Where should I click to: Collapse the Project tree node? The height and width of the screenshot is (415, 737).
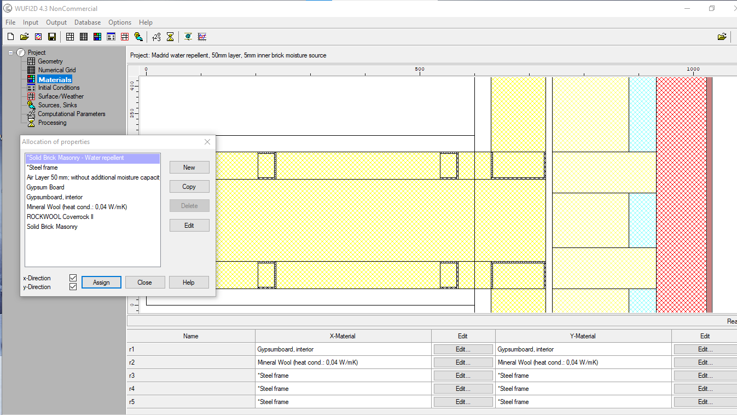tap(10, 53)
